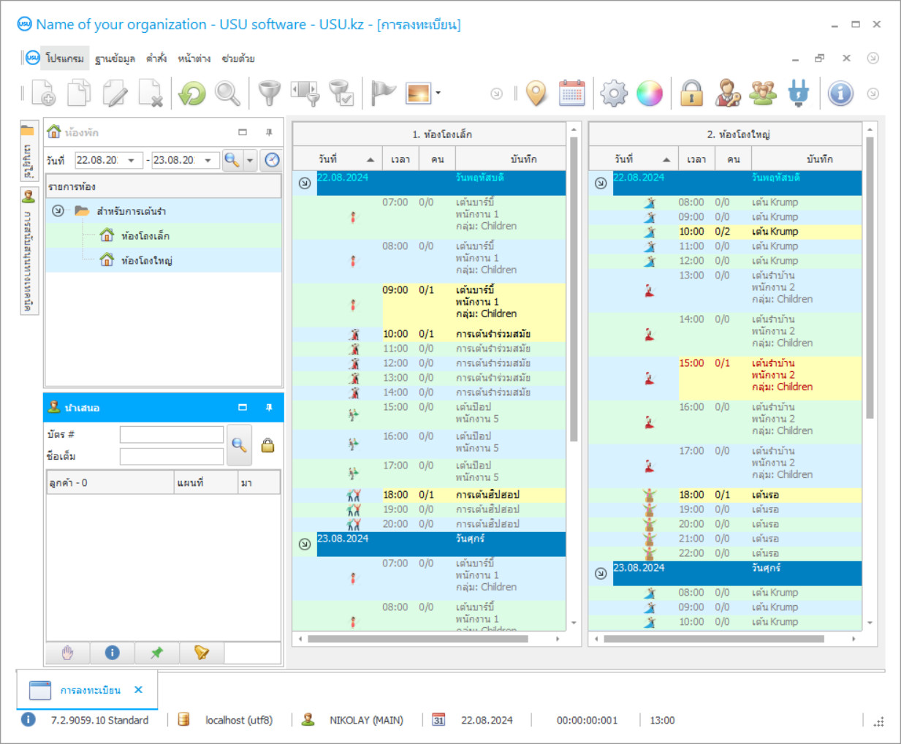Select ห้องโถงใหญ่ in the room list
This screenshot has height=744, width=901.
pyautogui.click(x=146, y=260)
